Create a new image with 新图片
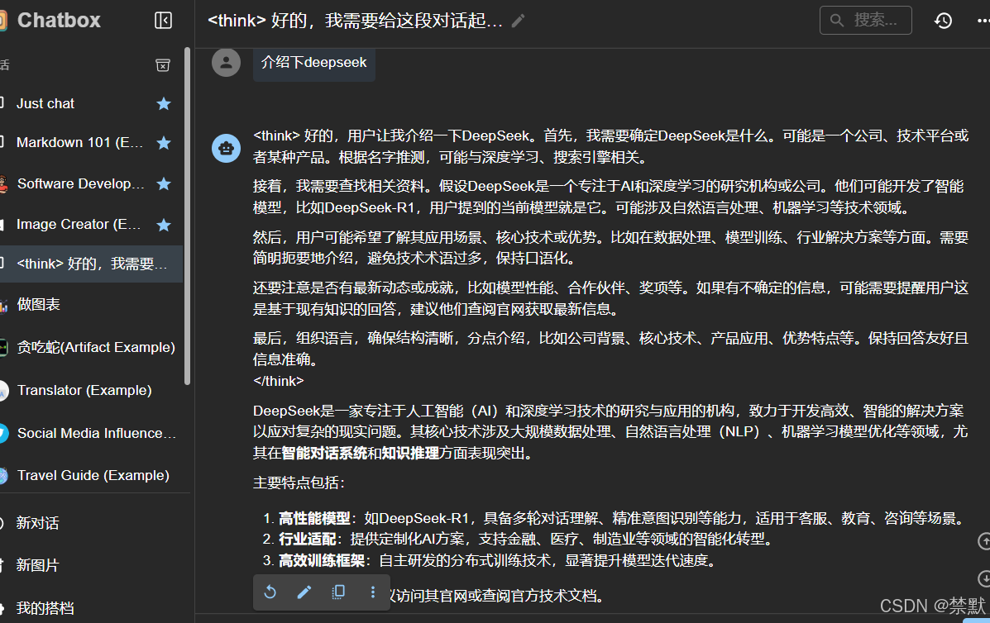 tap(37, 565)
